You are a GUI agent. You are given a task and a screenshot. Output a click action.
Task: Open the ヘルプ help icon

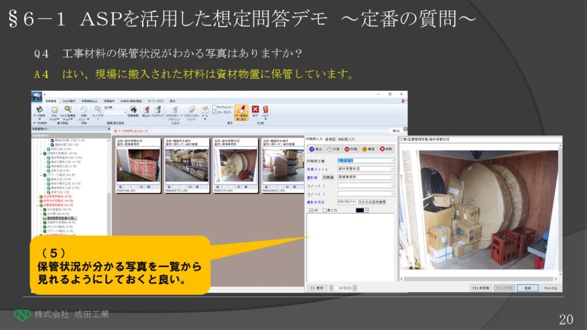pos(265,109)
